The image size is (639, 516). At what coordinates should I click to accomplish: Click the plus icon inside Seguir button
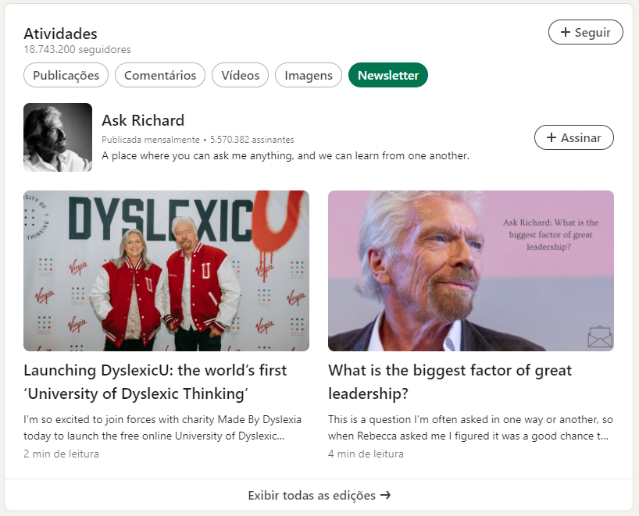coord(565,32)
